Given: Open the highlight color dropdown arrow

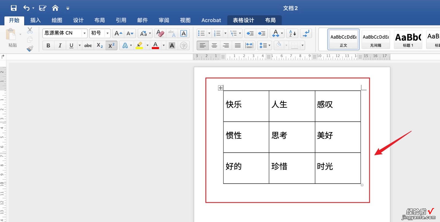Looking at the screenshot, I should [147, 45].
